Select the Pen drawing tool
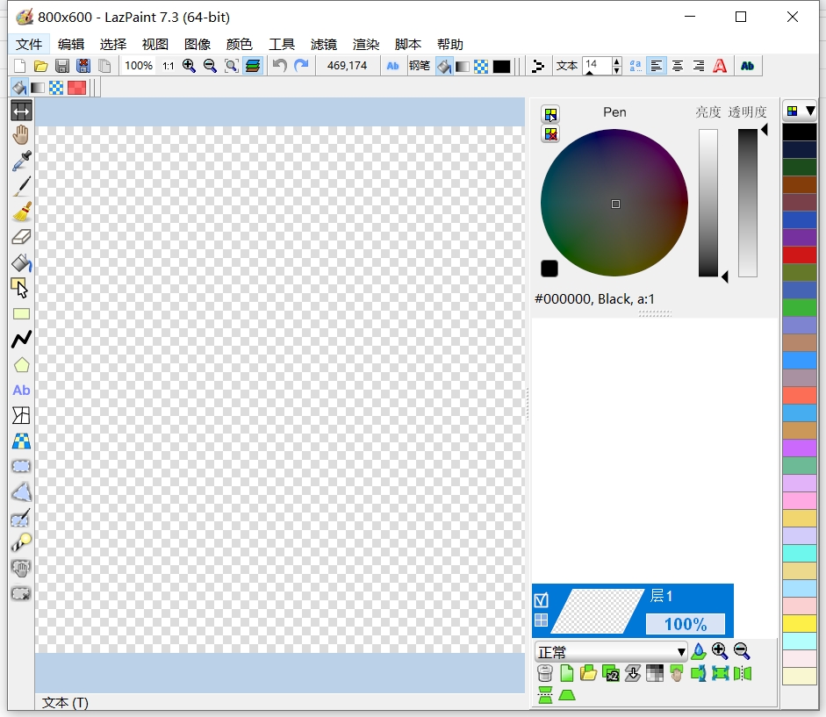826x717 pixels. pyautogui.click(x=21, y=186)
